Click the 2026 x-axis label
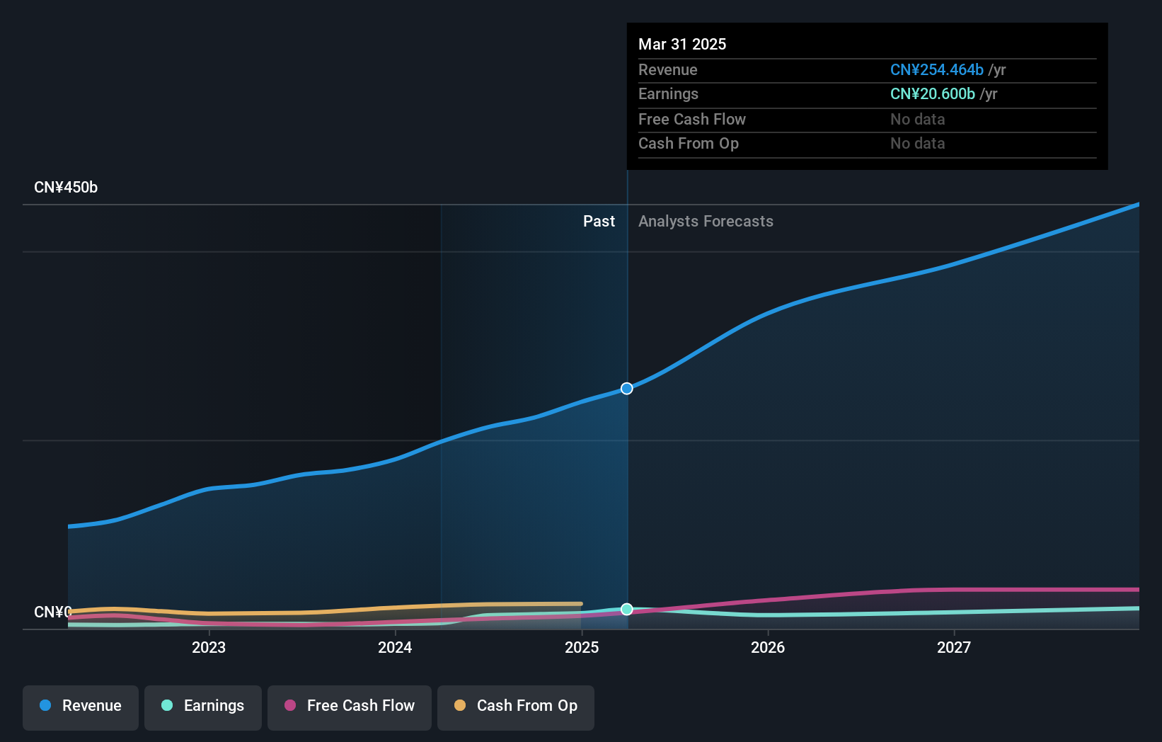1162x742 pixels. [x=768, y=647]
